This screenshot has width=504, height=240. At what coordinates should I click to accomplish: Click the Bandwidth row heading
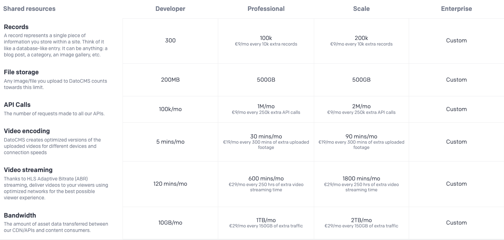pos(20,215)
